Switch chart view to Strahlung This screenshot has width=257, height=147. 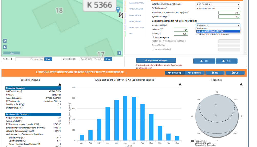(194, 73)
